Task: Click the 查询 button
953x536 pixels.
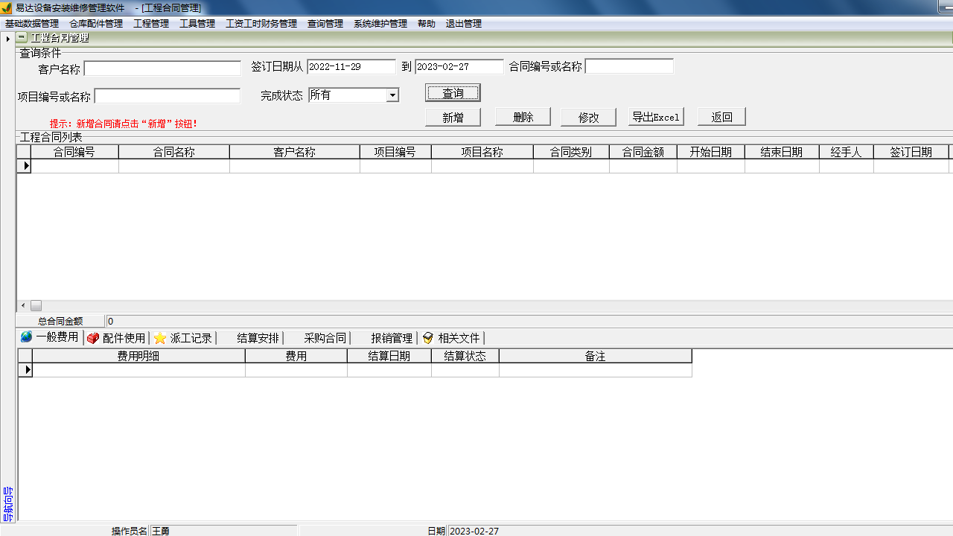Action: tap(453, 93)
